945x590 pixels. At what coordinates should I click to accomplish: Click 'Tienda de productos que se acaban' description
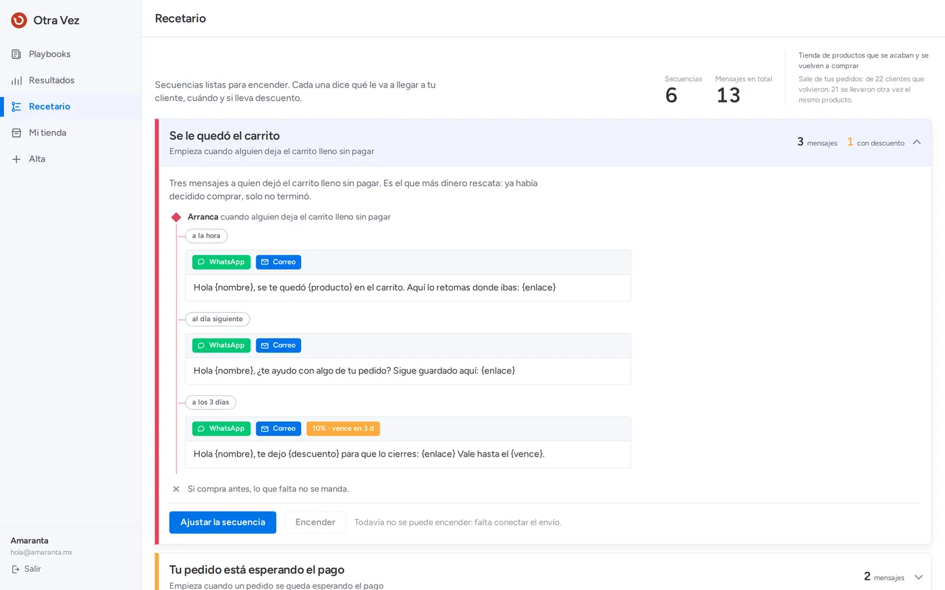[x=863, y=61]
